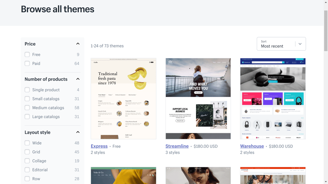Open the Avenue theme thumbnail

click(273, 175)
